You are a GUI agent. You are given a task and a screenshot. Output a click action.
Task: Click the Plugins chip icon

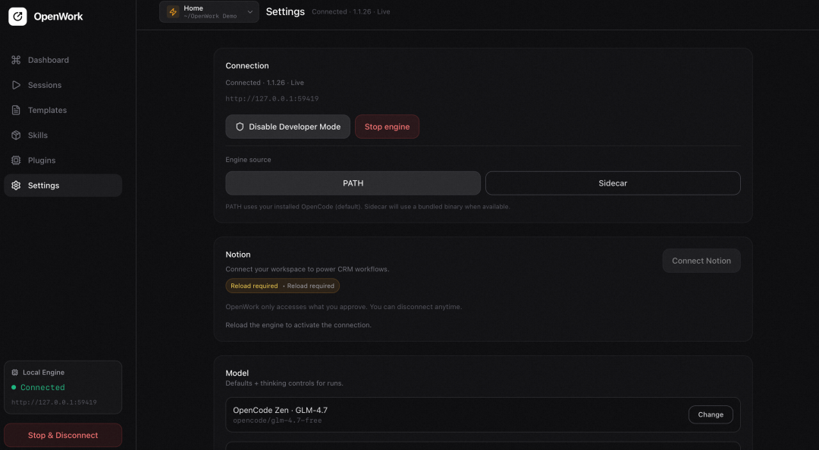tap(16, 160)
